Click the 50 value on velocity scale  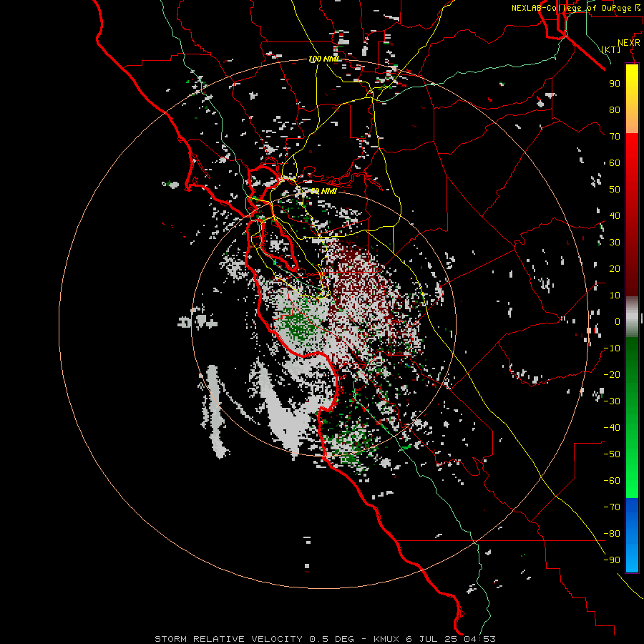pyautogui.click(x=615, y=190)
